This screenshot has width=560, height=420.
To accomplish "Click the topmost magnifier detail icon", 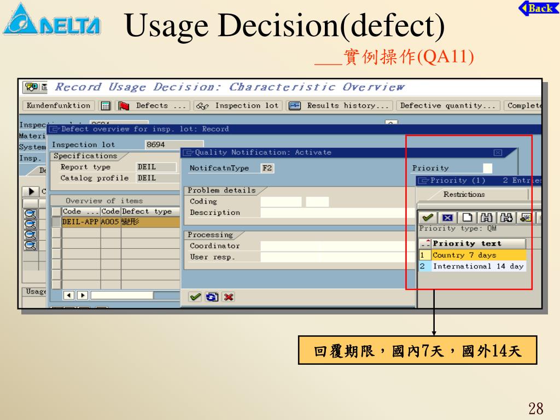I will [x=31, y=214].
